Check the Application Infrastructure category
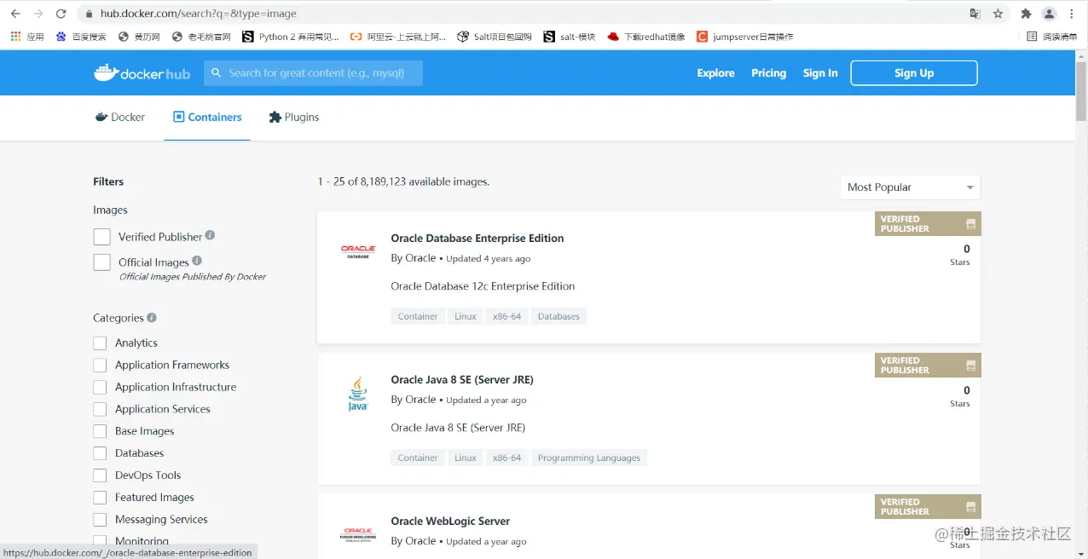 (100, 387)
